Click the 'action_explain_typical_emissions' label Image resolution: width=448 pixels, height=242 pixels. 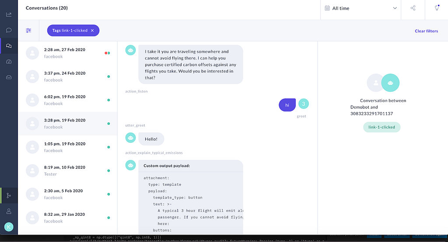tap(154, 153)
